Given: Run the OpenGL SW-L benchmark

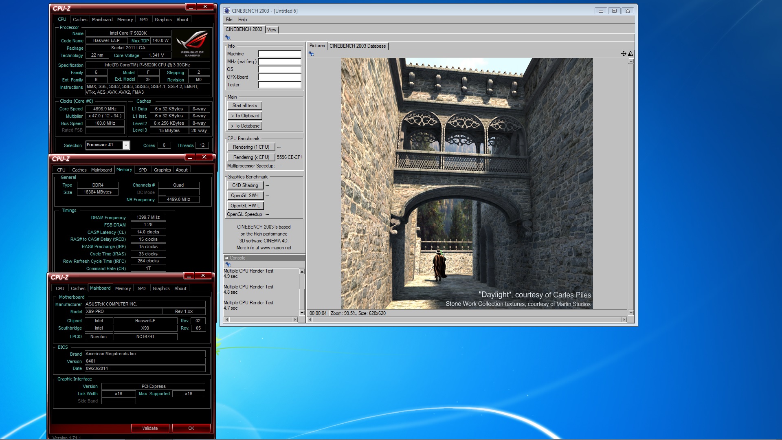Looking at the screenshot, I should [x=245, y=196].
